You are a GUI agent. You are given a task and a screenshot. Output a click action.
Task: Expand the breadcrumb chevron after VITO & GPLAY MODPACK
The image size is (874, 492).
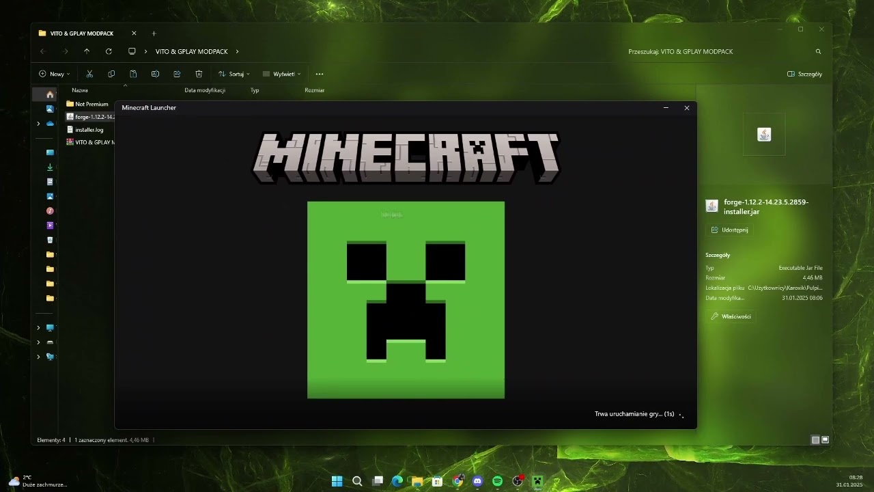(237, 51)
